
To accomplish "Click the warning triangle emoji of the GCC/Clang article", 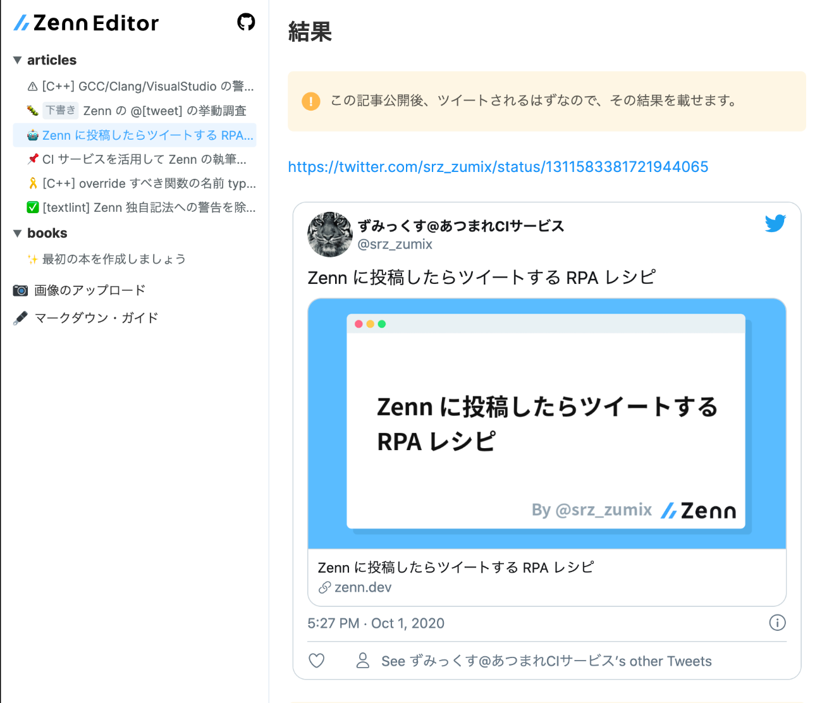I will click(x=33, y=87).
